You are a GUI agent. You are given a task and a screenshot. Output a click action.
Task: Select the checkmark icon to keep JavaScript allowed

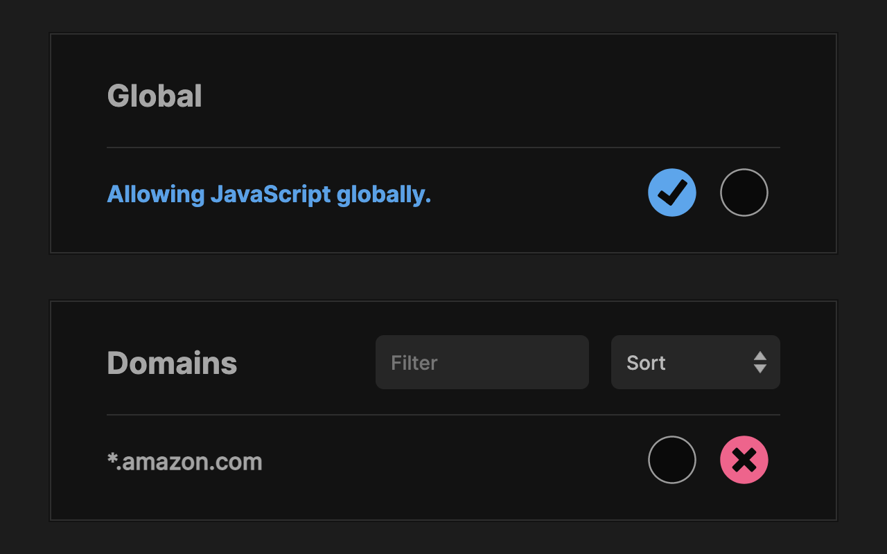coord(671,192)
